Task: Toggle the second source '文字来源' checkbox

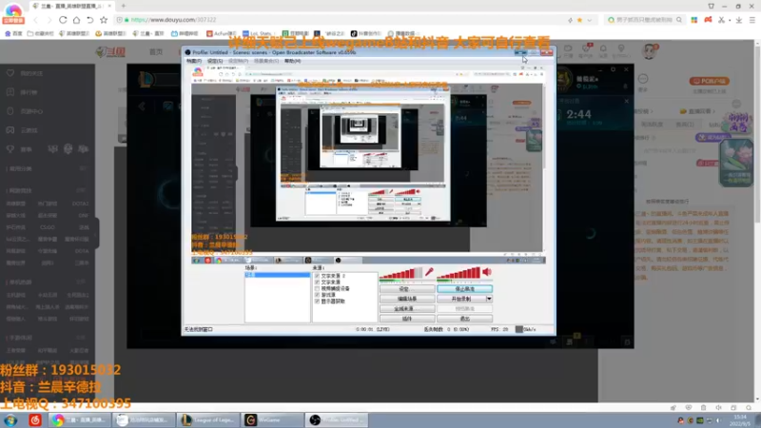Action: coord(317,282)
